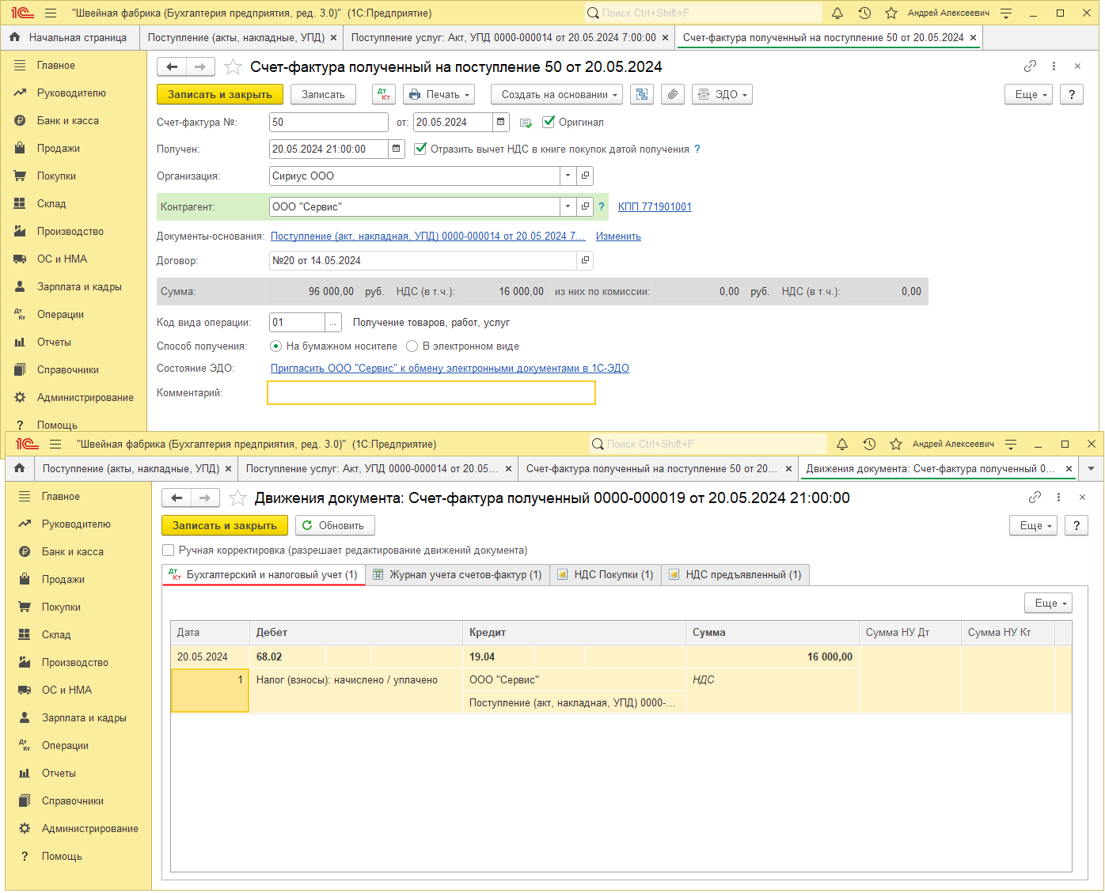Open Договор №20 record via the open icon
This screenshot has width=1105, height=893.
coord(585,260)
